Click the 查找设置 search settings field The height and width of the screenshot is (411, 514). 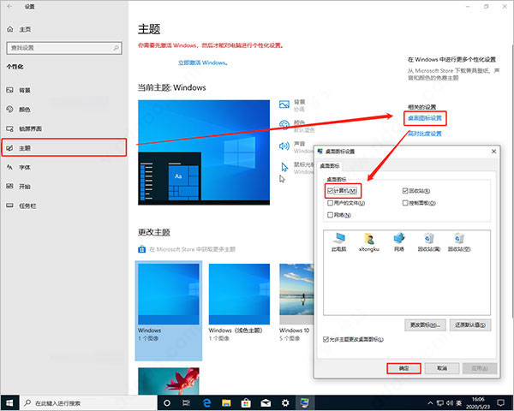click(x=64, y=48)
